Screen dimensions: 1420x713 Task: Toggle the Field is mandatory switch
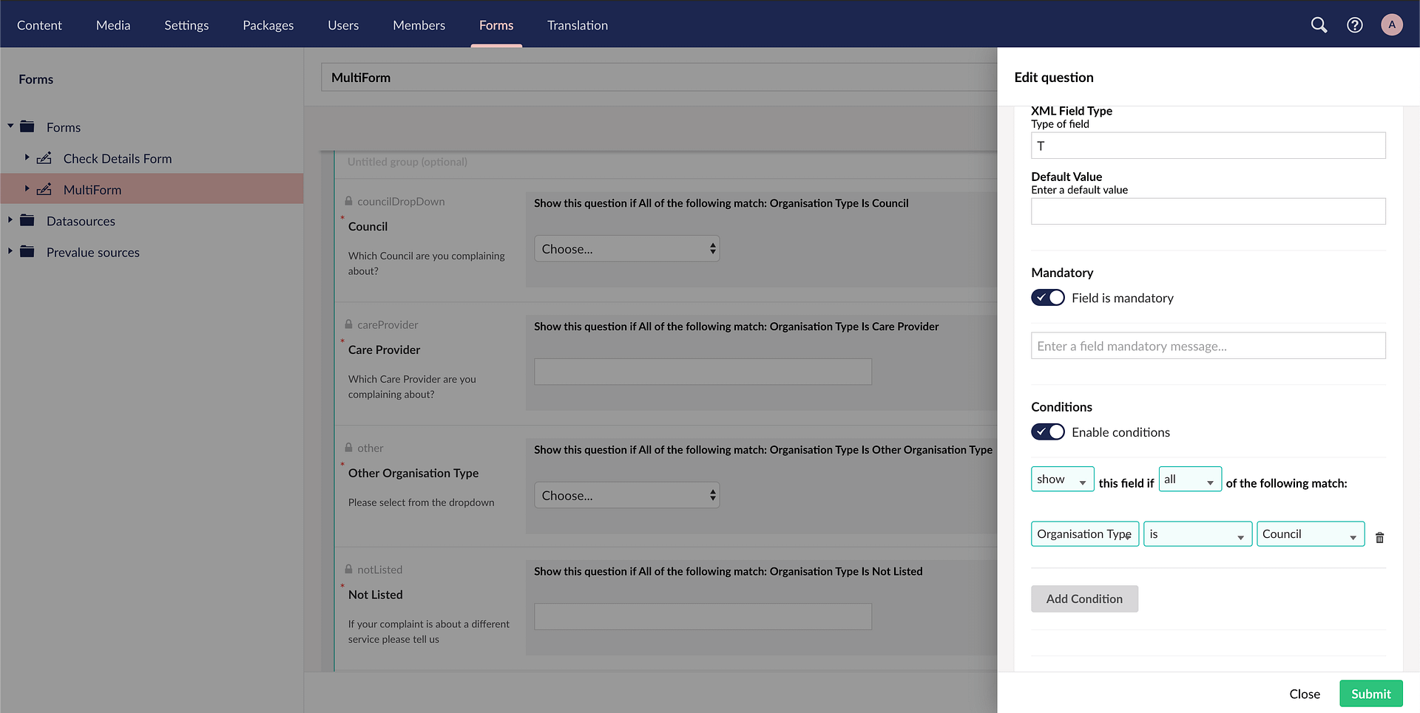point(1048,297)
